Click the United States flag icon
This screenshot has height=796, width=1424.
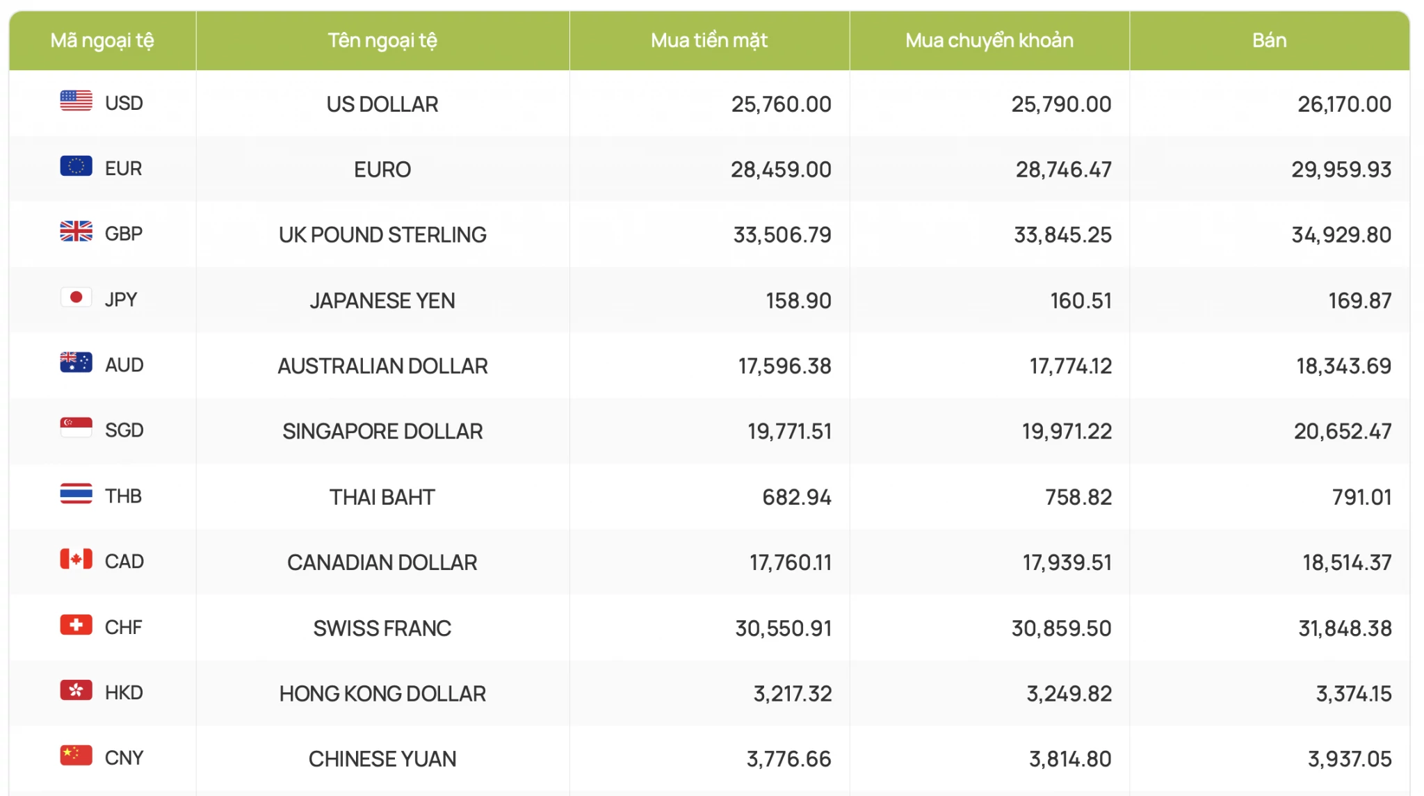(76, 101)
